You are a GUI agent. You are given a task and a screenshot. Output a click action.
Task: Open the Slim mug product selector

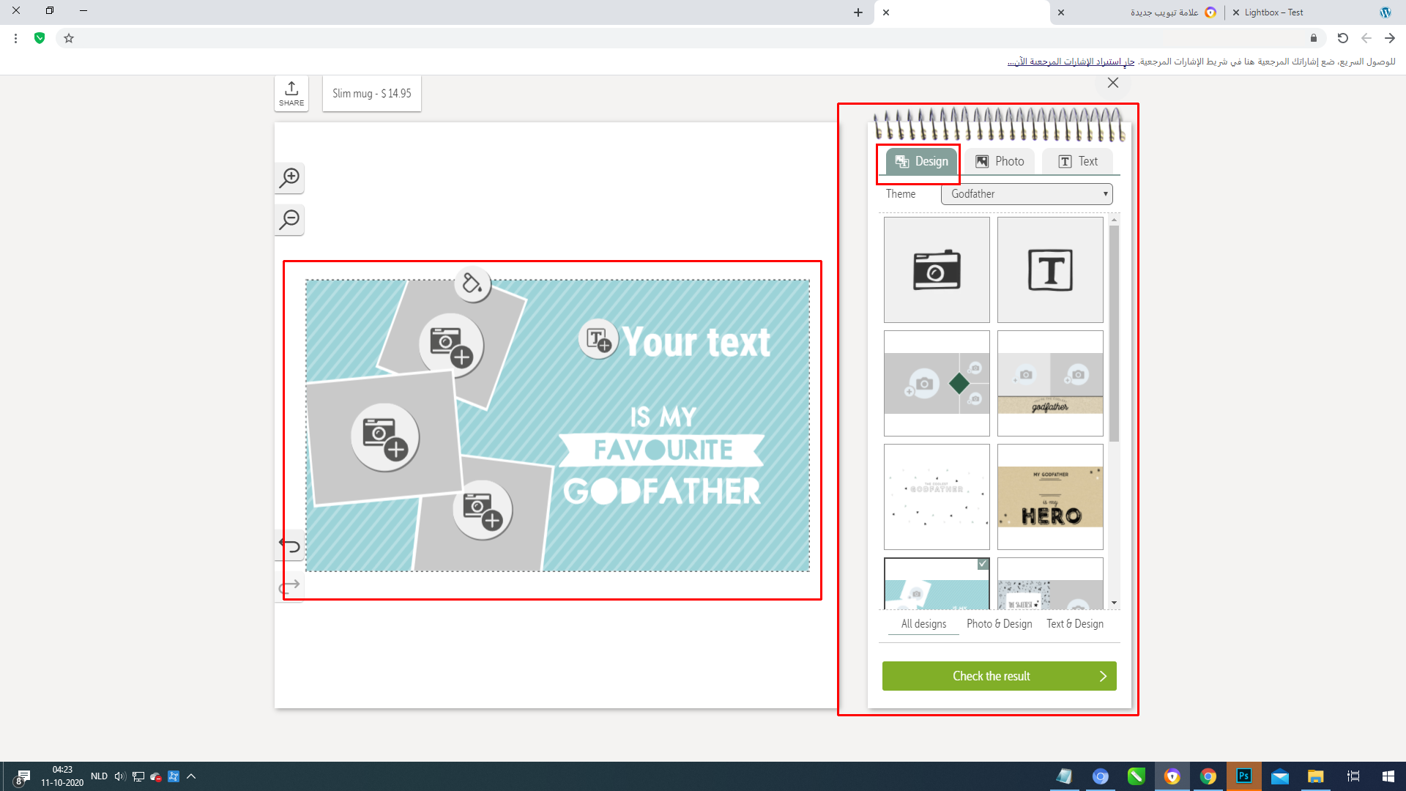tap(372, 94)
